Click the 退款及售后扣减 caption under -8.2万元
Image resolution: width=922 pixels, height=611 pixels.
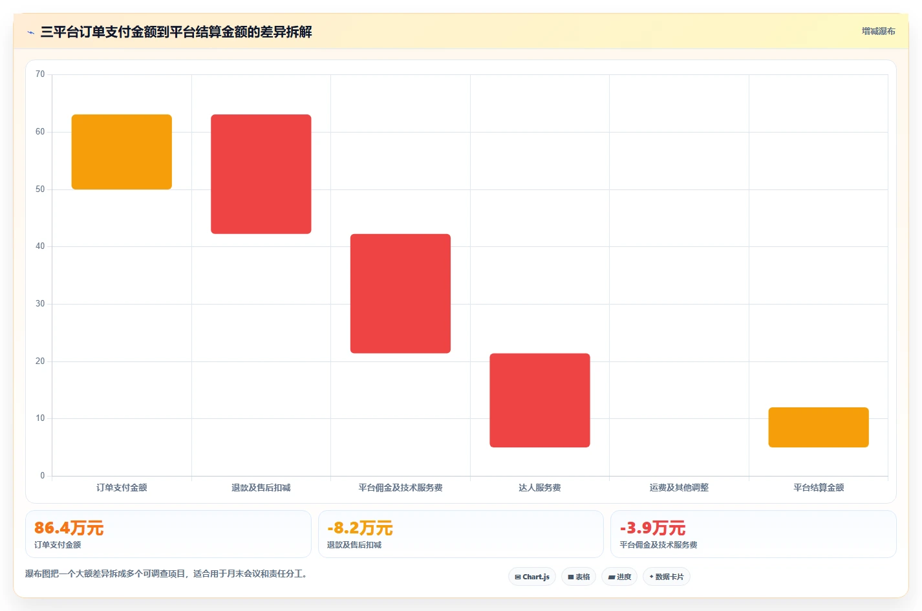point(354,545)
